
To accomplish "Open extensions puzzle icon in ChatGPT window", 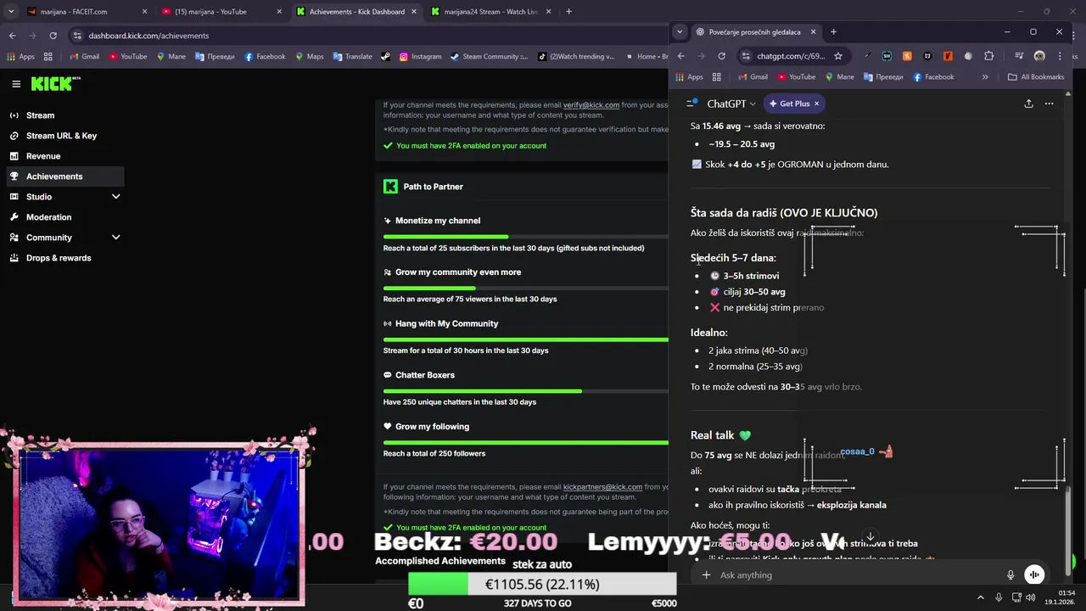I will pos(989,56).
